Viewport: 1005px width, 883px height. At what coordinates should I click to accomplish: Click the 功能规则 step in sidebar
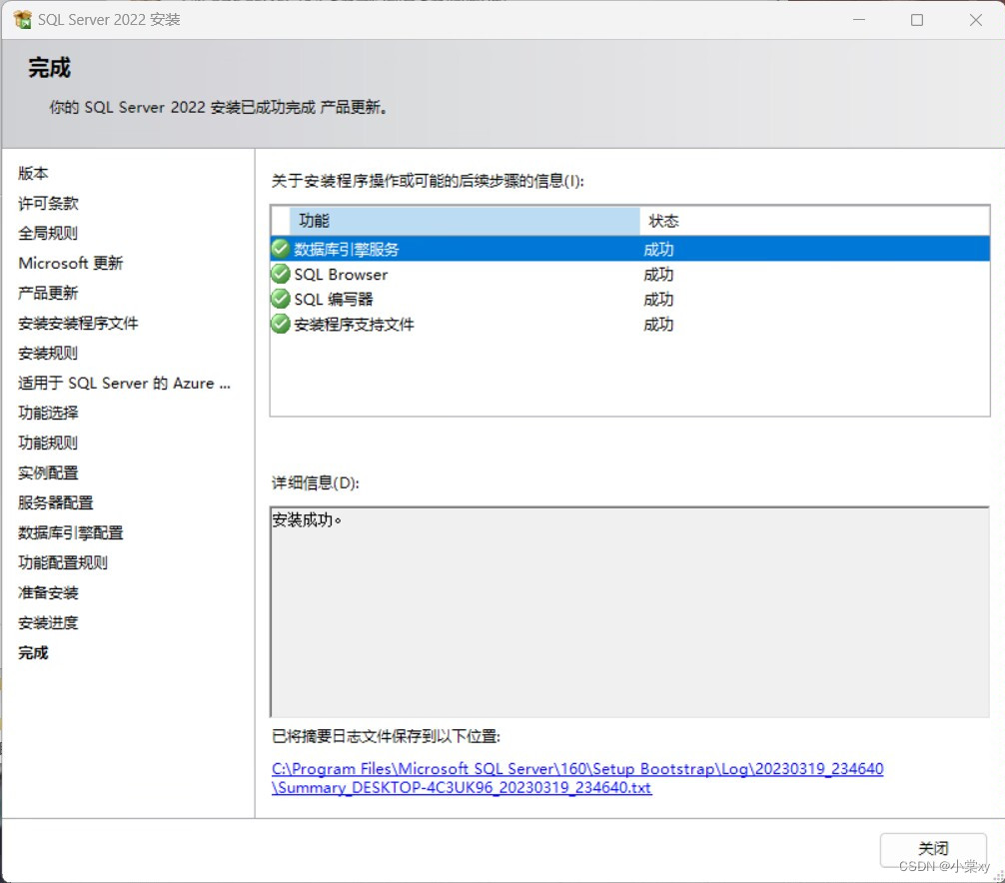point(48,442)
